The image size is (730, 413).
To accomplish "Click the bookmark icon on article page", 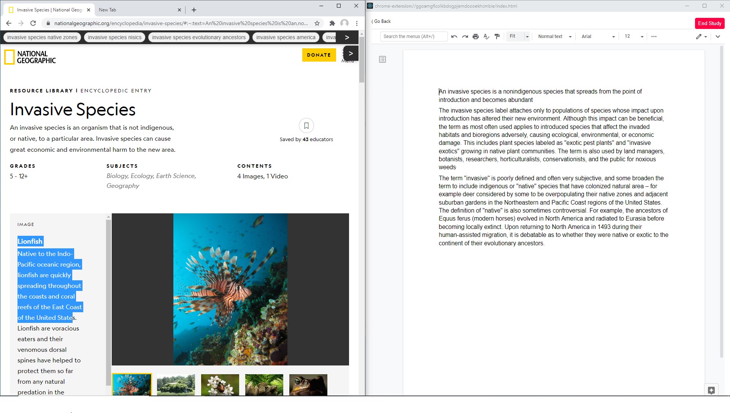I will (x=306, y=125).
